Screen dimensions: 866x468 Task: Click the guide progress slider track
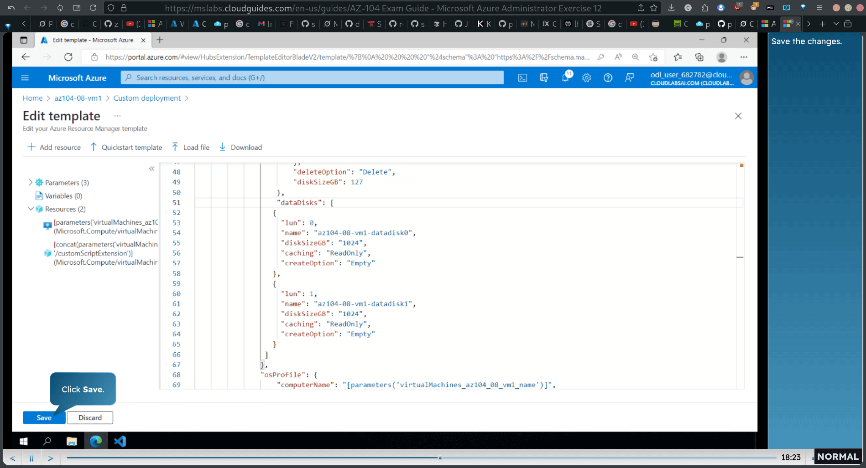click(422, 458)
